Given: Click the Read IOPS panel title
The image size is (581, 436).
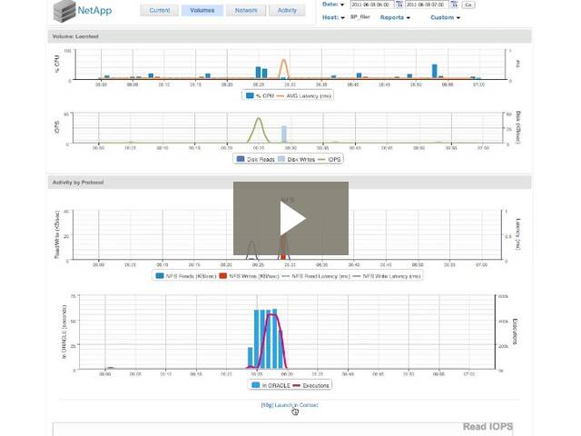Looking at the screenshot, I should [487, 427].
